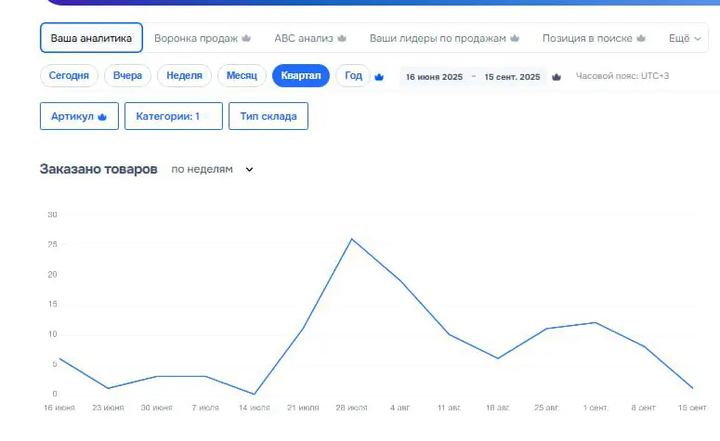Viewport: 720px width, 441px height.
Task: Click the 30 июня axis label
Action: click(x=157, y=408)
